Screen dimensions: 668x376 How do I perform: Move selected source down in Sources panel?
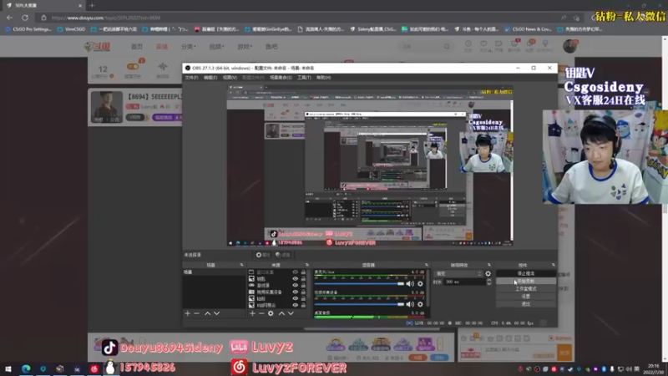(291, 313)
